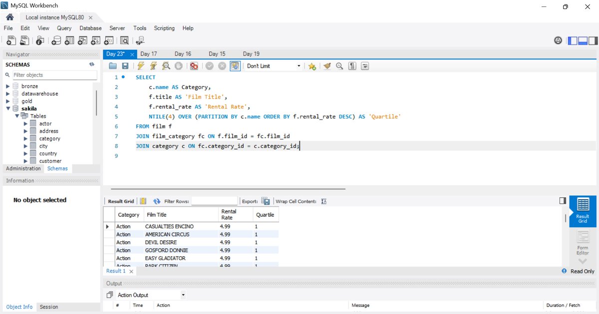Toggle wrap cell content icon

pos(323,201)
